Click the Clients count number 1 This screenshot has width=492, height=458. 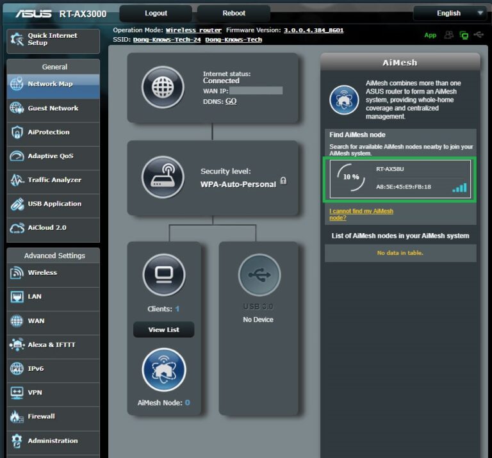click(177, 309)
